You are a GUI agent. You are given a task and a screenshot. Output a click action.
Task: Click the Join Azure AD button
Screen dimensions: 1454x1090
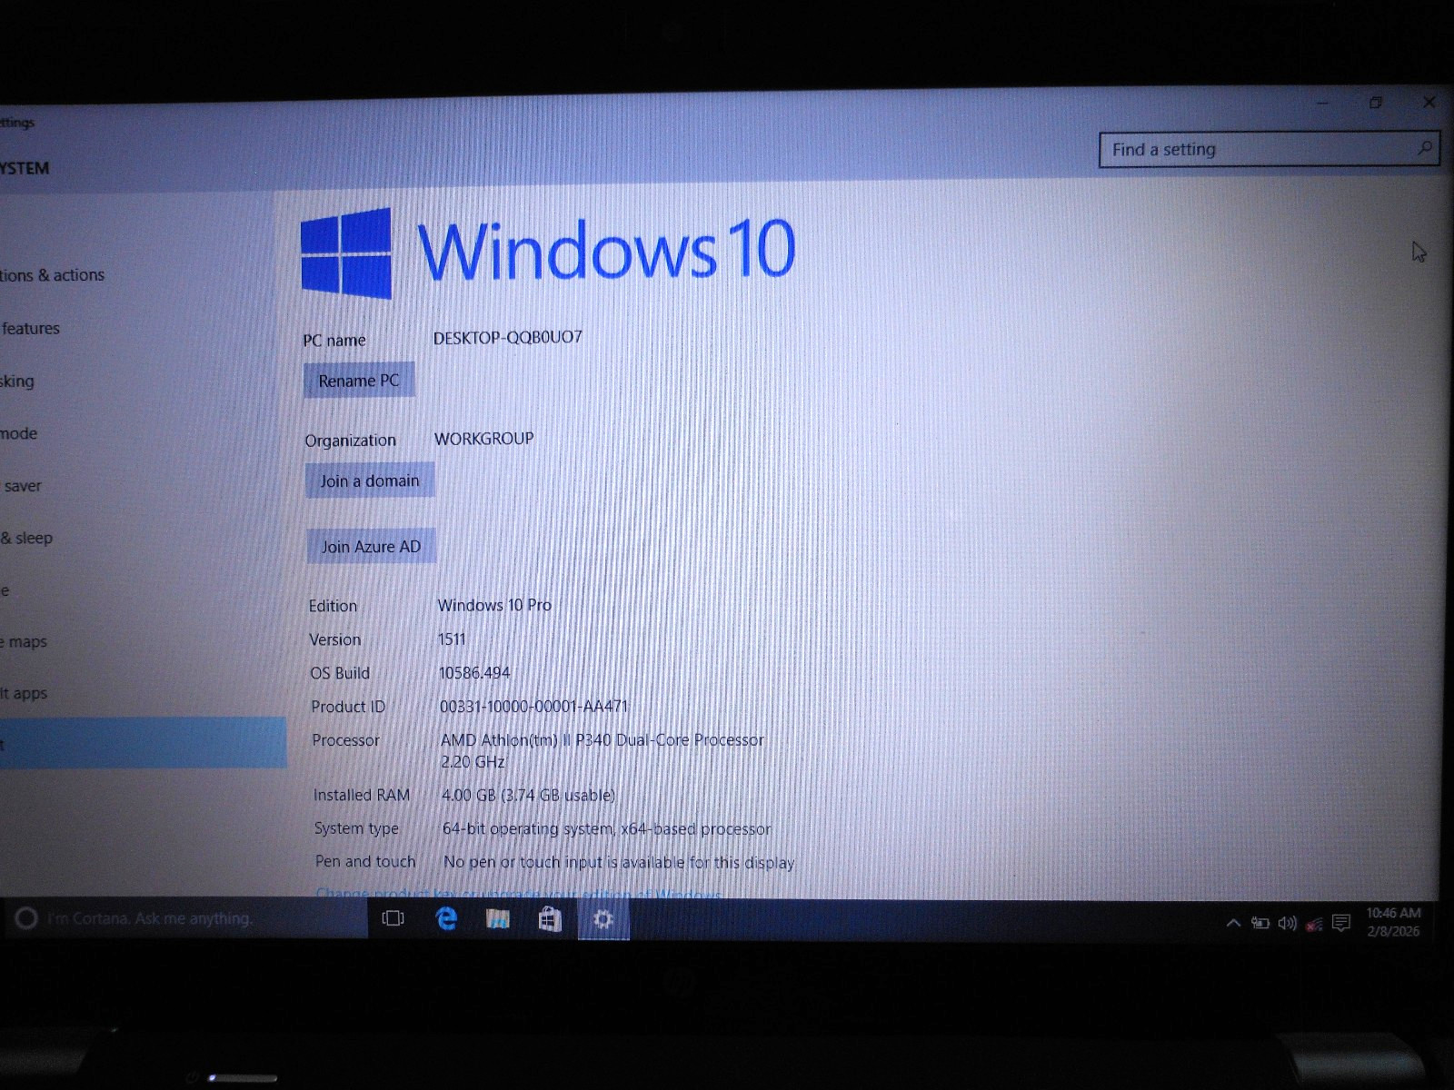(371, 546)
